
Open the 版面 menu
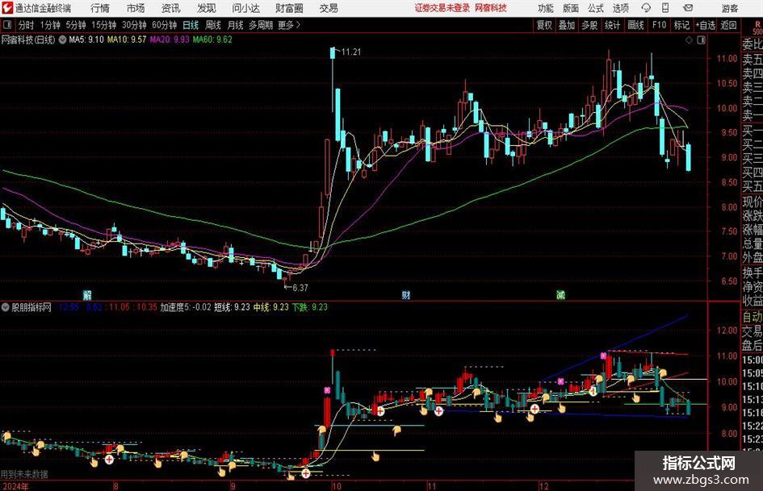tap(571, 8)
